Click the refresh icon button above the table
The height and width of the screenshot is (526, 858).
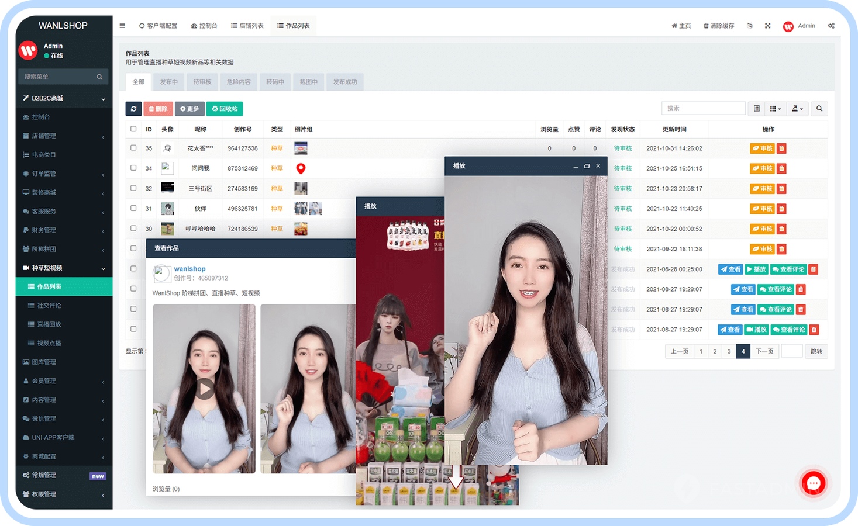[133, 109]
